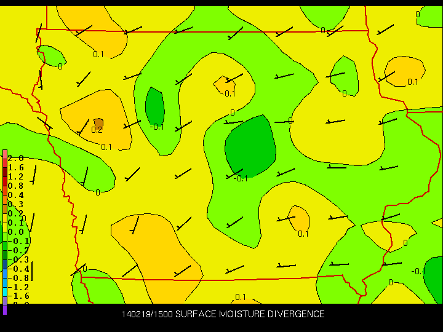The image size is (443, 332).
Task: Select the positive 1.2 legend value
Action: 15,176
